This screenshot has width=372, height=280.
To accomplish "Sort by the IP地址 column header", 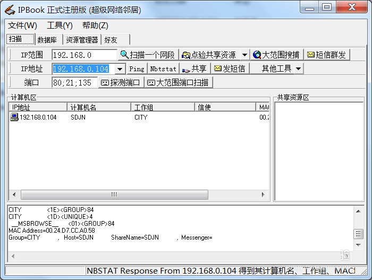I will (x=38, y=107).
